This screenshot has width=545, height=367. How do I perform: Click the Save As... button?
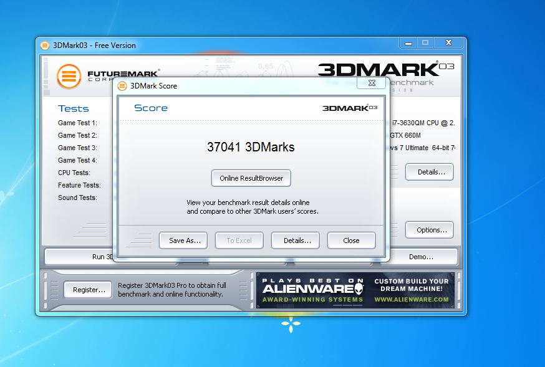[183, 241]
